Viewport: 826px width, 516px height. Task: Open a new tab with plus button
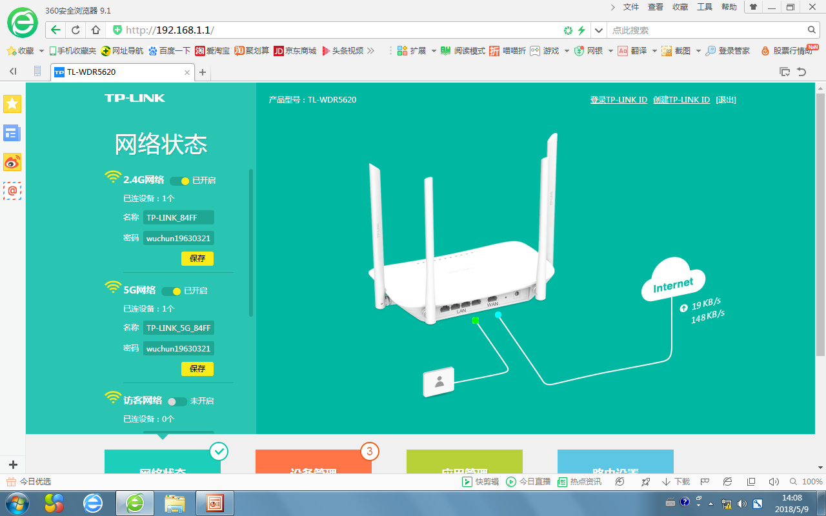(203, 72)
